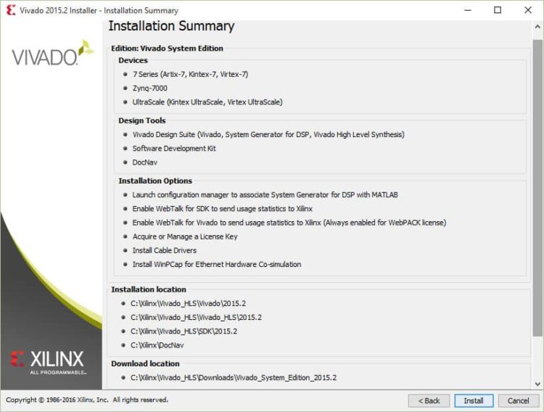The image size is (544, 412).
Task: Click the Installation Summary heading
Action: click(171, 27)
